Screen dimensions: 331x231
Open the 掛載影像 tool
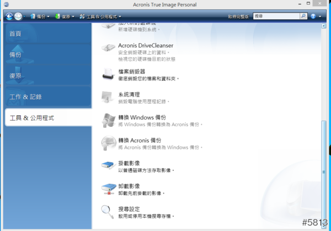pos(129,163)
